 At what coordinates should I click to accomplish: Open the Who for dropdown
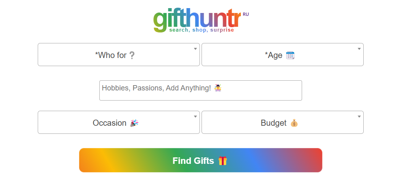click(119, 55)
